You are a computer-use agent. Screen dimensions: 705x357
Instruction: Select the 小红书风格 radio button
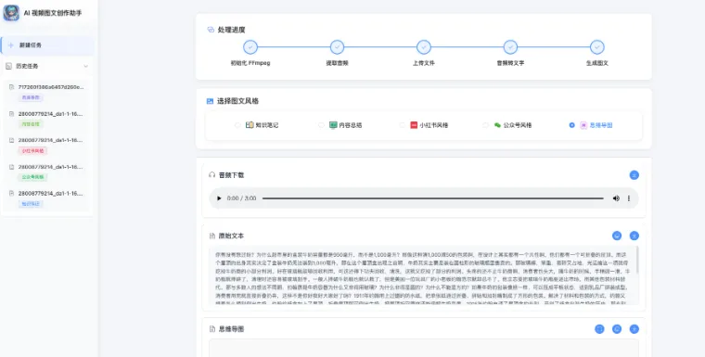403,125
